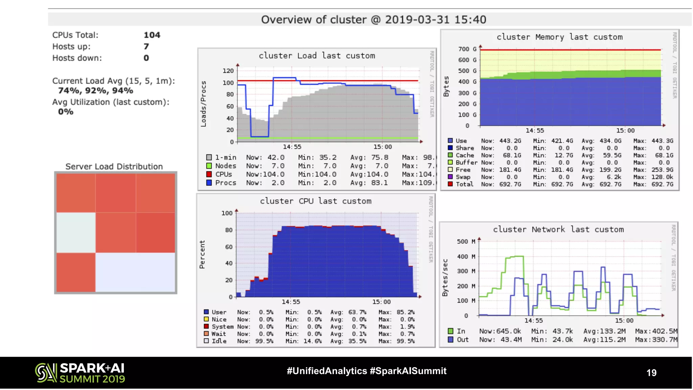693x390 pixels.
Task: Click the yellow Nice legend swatch
Action: pyautogui.click(x=206, y=319)
